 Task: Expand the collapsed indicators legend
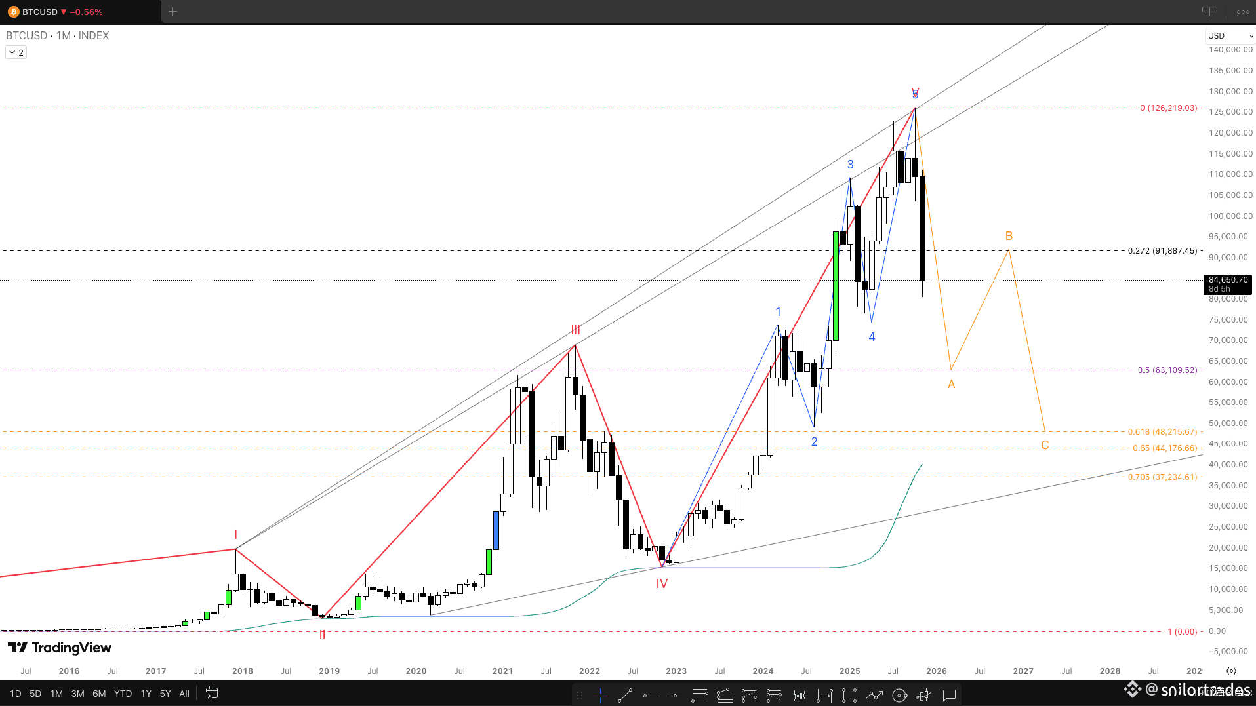coord(16,52)
